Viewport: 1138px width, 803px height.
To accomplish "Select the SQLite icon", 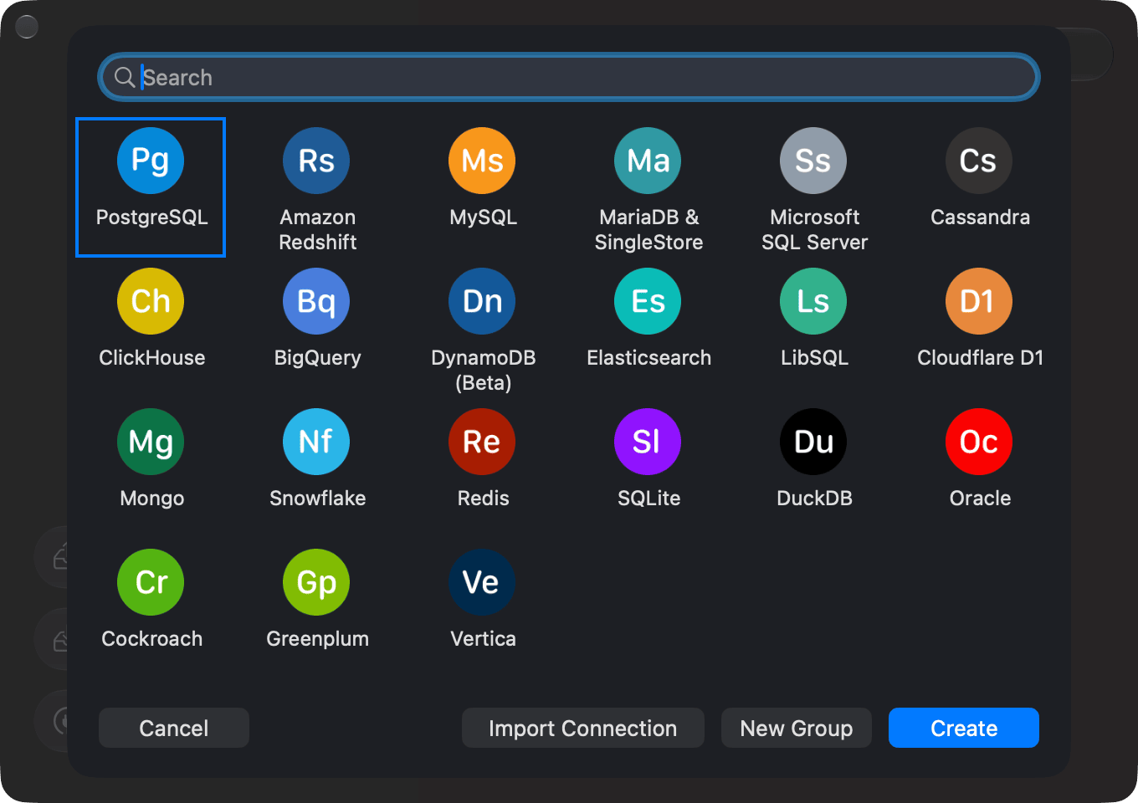I will (x=648, y=442).
